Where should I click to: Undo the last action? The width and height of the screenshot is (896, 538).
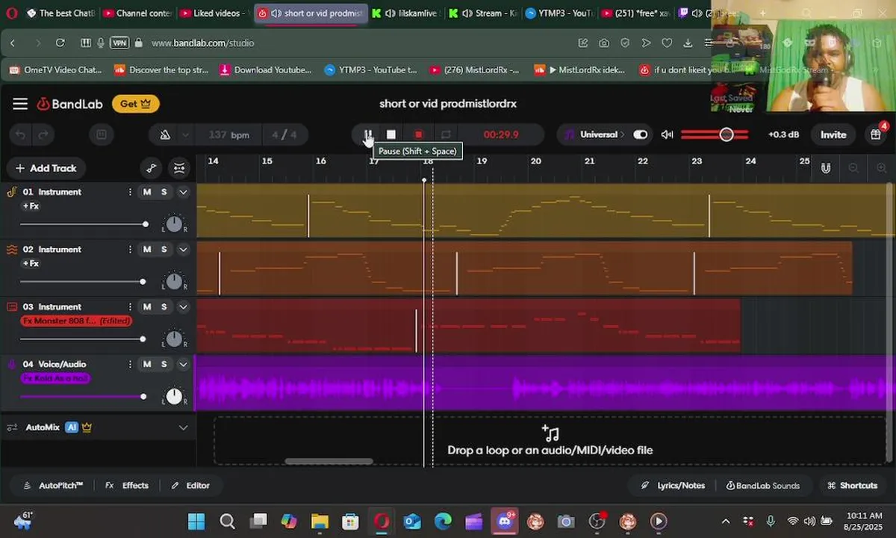[21, 134]
